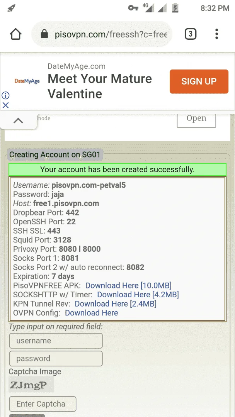Focus the username input field
Image resolution: width=235 pixels, height=417 pixels.
click(56, 341)
